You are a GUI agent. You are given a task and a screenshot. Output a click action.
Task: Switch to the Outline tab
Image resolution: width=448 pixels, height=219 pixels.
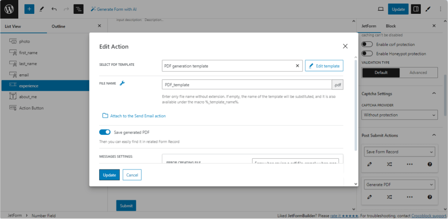(58, 26)
